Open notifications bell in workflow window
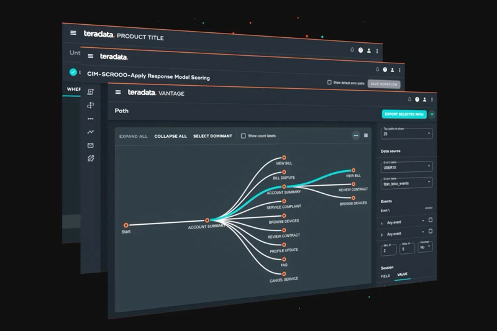This screenshot has height=331, width=497. click(377, 70)
